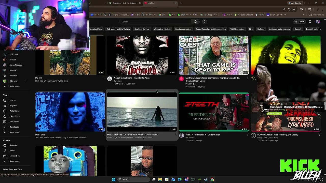Screen dimensions: 326x183
Task: Open Waka Flocka Flame - Hard In Da Paint title
Action: pos(131,78)
